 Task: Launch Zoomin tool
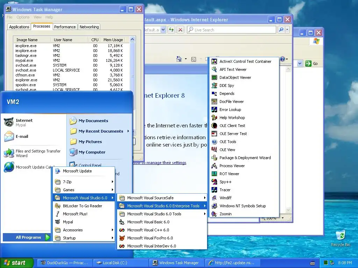(x=244, y=214)
